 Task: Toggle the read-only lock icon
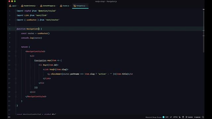[180, 117]
